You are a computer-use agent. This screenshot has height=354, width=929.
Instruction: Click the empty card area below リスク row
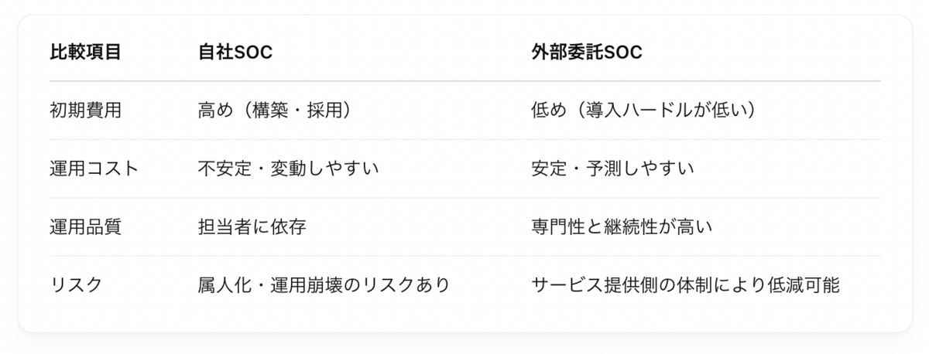point(464,318)
